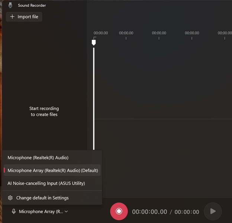Click the gear icon beside Change default
The width and height of the screenshot is (232, 223).
[x=10, y=198]
